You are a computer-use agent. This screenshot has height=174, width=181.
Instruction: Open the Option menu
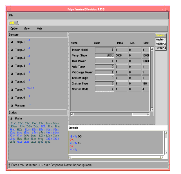click(x=14, y=29)
